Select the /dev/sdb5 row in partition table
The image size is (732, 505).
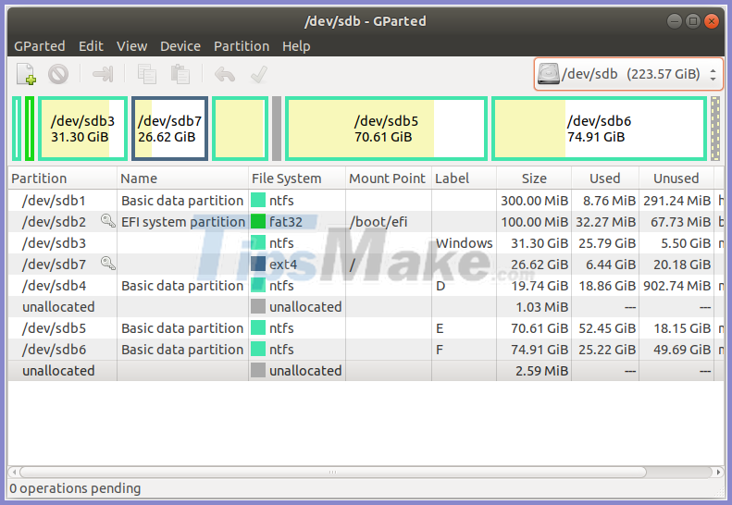(x=366, y=328)
